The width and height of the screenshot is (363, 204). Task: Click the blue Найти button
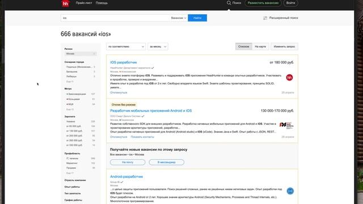tap(197, 18)
